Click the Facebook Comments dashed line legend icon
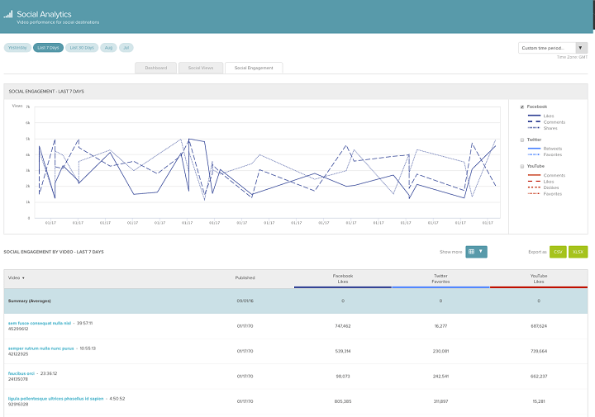Viewport: 595px width, 417px height. 534,121
